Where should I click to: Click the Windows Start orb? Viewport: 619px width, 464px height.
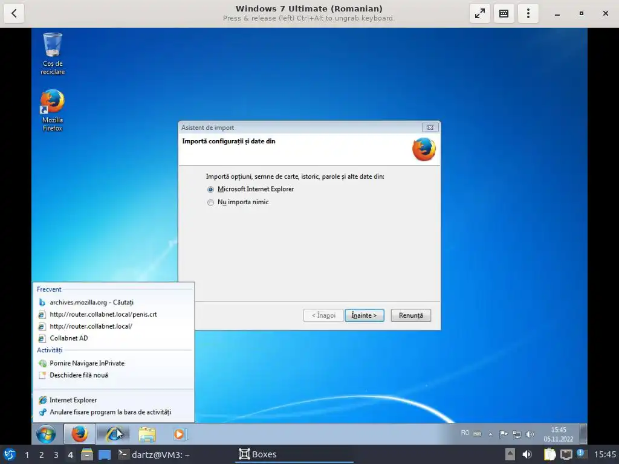click(x=46, y=434)
